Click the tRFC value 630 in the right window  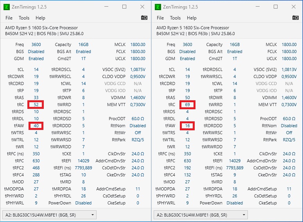pyautogui.click(x=187, y=161)
